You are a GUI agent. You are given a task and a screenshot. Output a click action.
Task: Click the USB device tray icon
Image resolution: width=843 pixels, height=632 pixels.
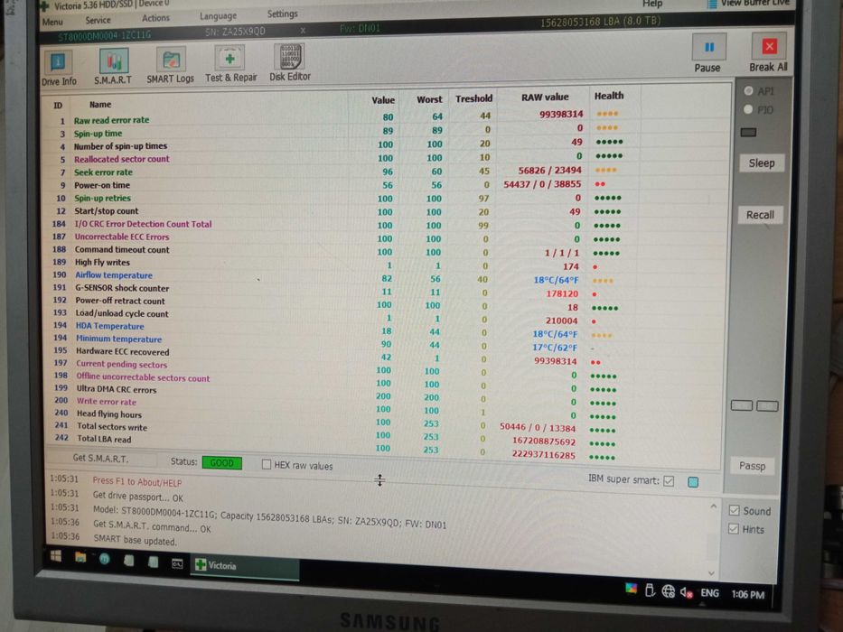(650, 590)
